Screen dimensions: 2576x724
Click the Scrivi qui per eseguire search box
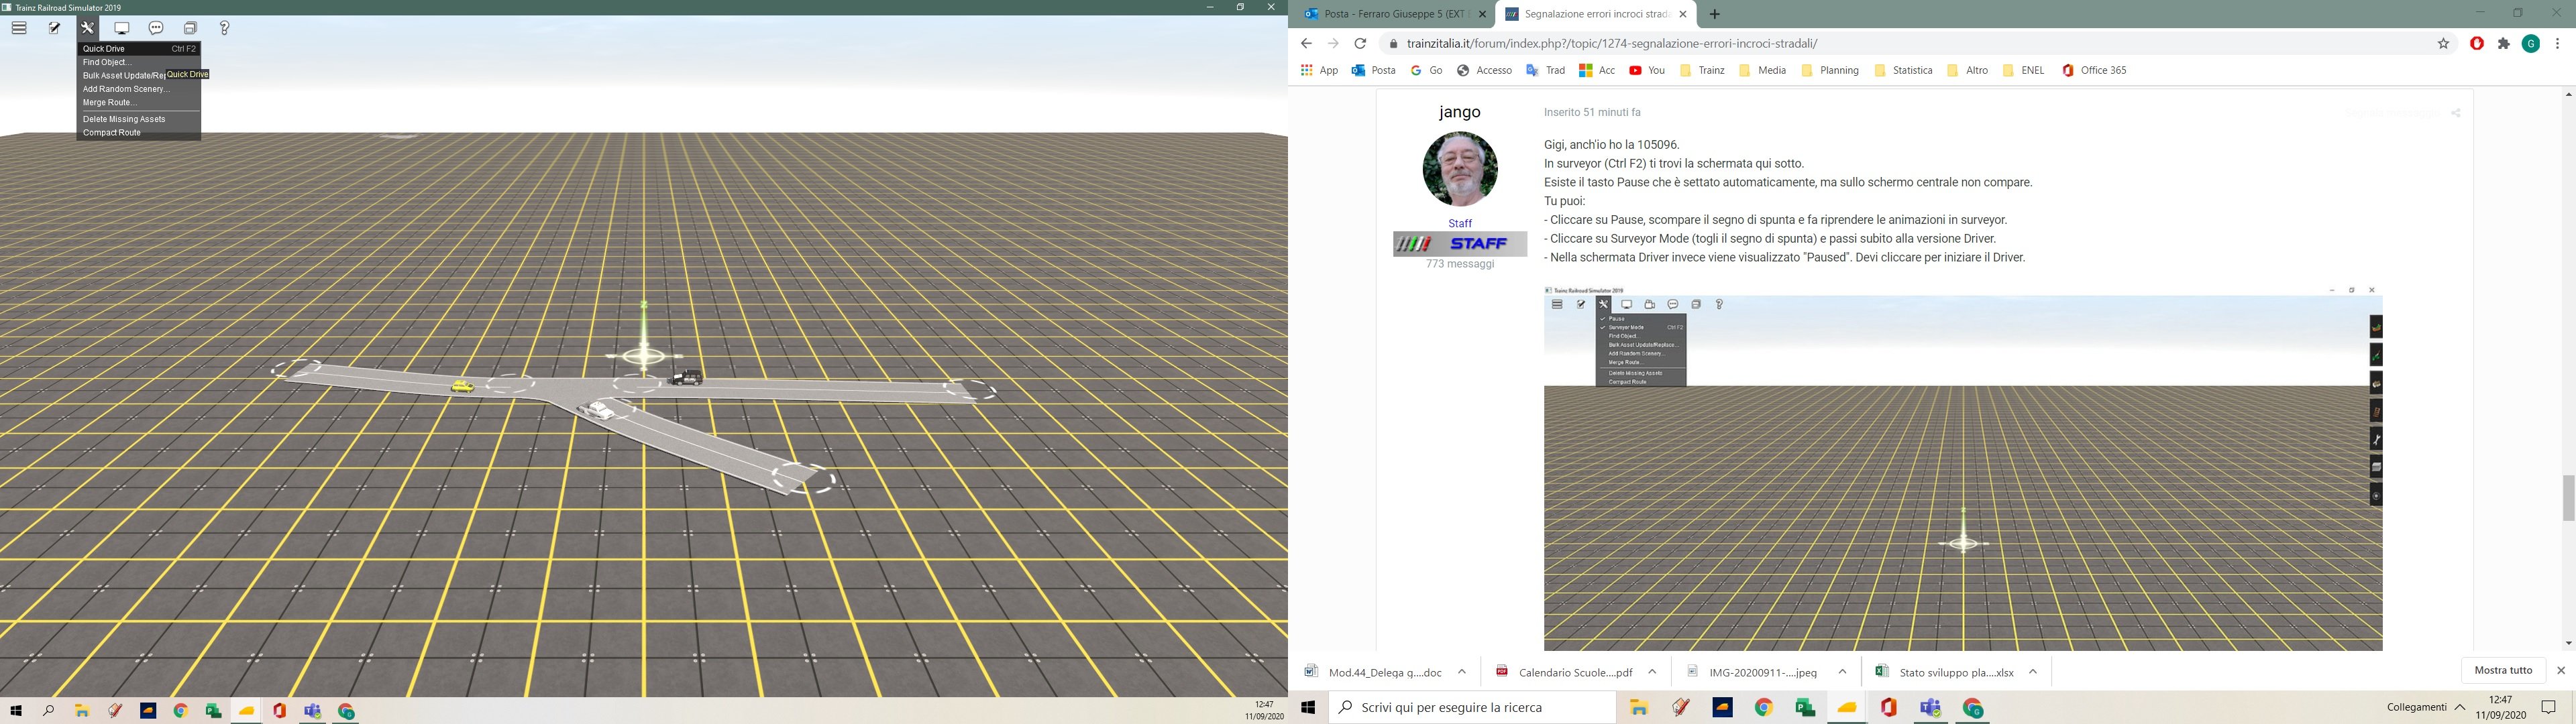1472,707
